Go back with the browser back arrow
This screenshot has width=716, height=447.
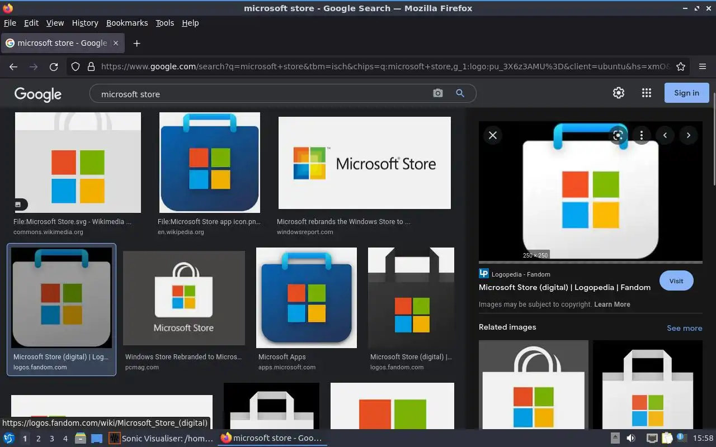click(x=13, y=66)
